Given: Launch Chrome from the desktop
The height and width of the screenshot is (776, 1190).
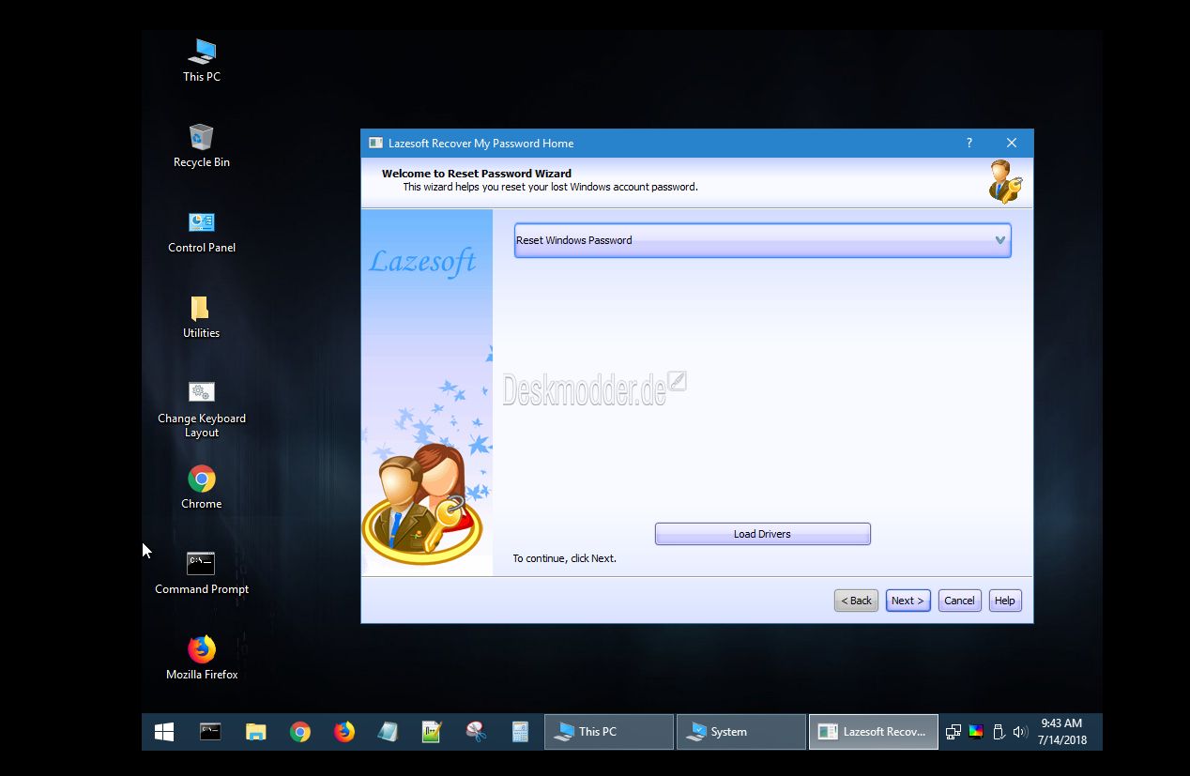Looking at the screenshot, I should coord(202,488).
